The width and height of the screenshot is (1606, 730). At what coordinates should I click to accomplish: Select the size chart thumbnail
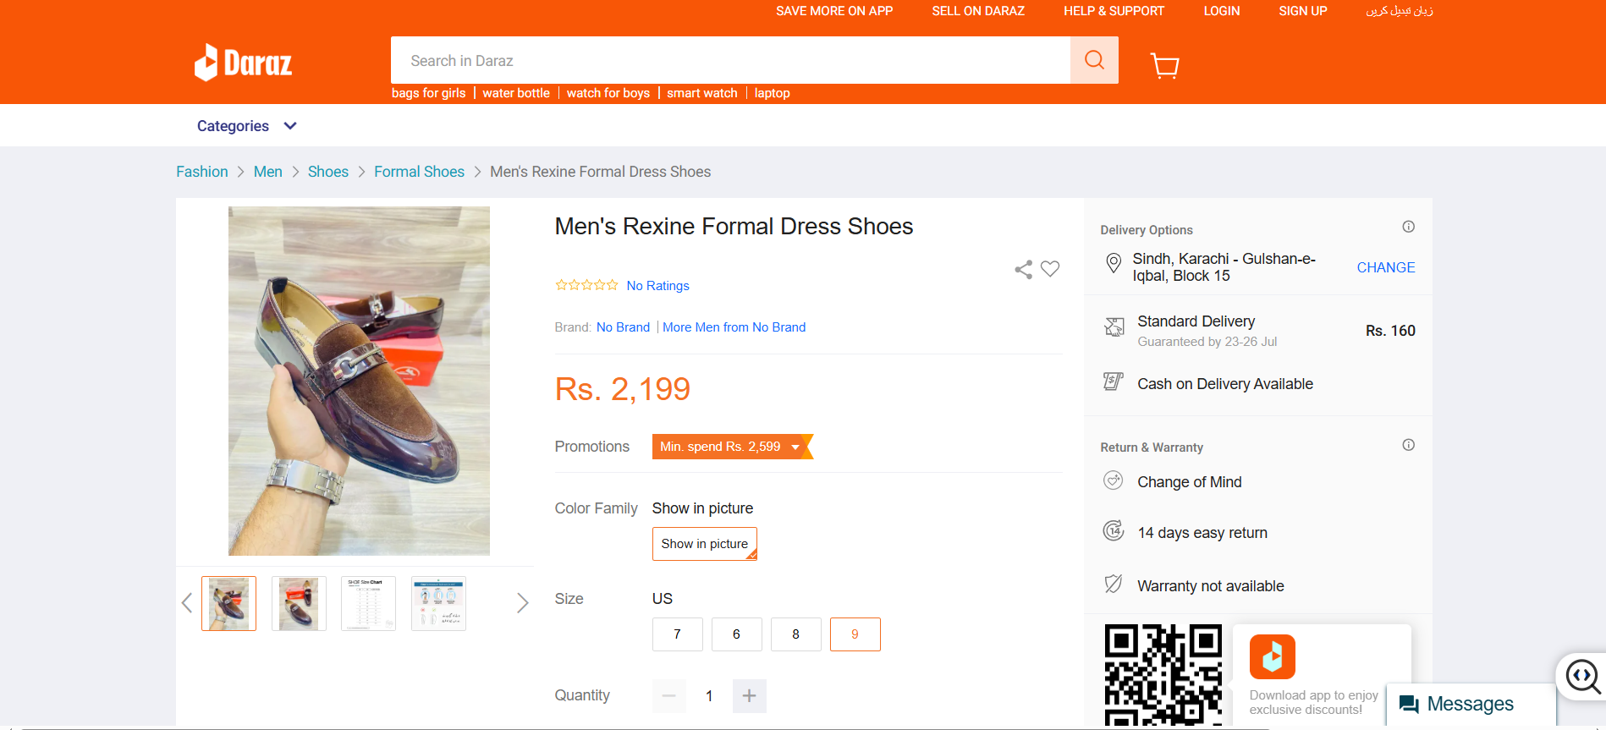[368, 603]
